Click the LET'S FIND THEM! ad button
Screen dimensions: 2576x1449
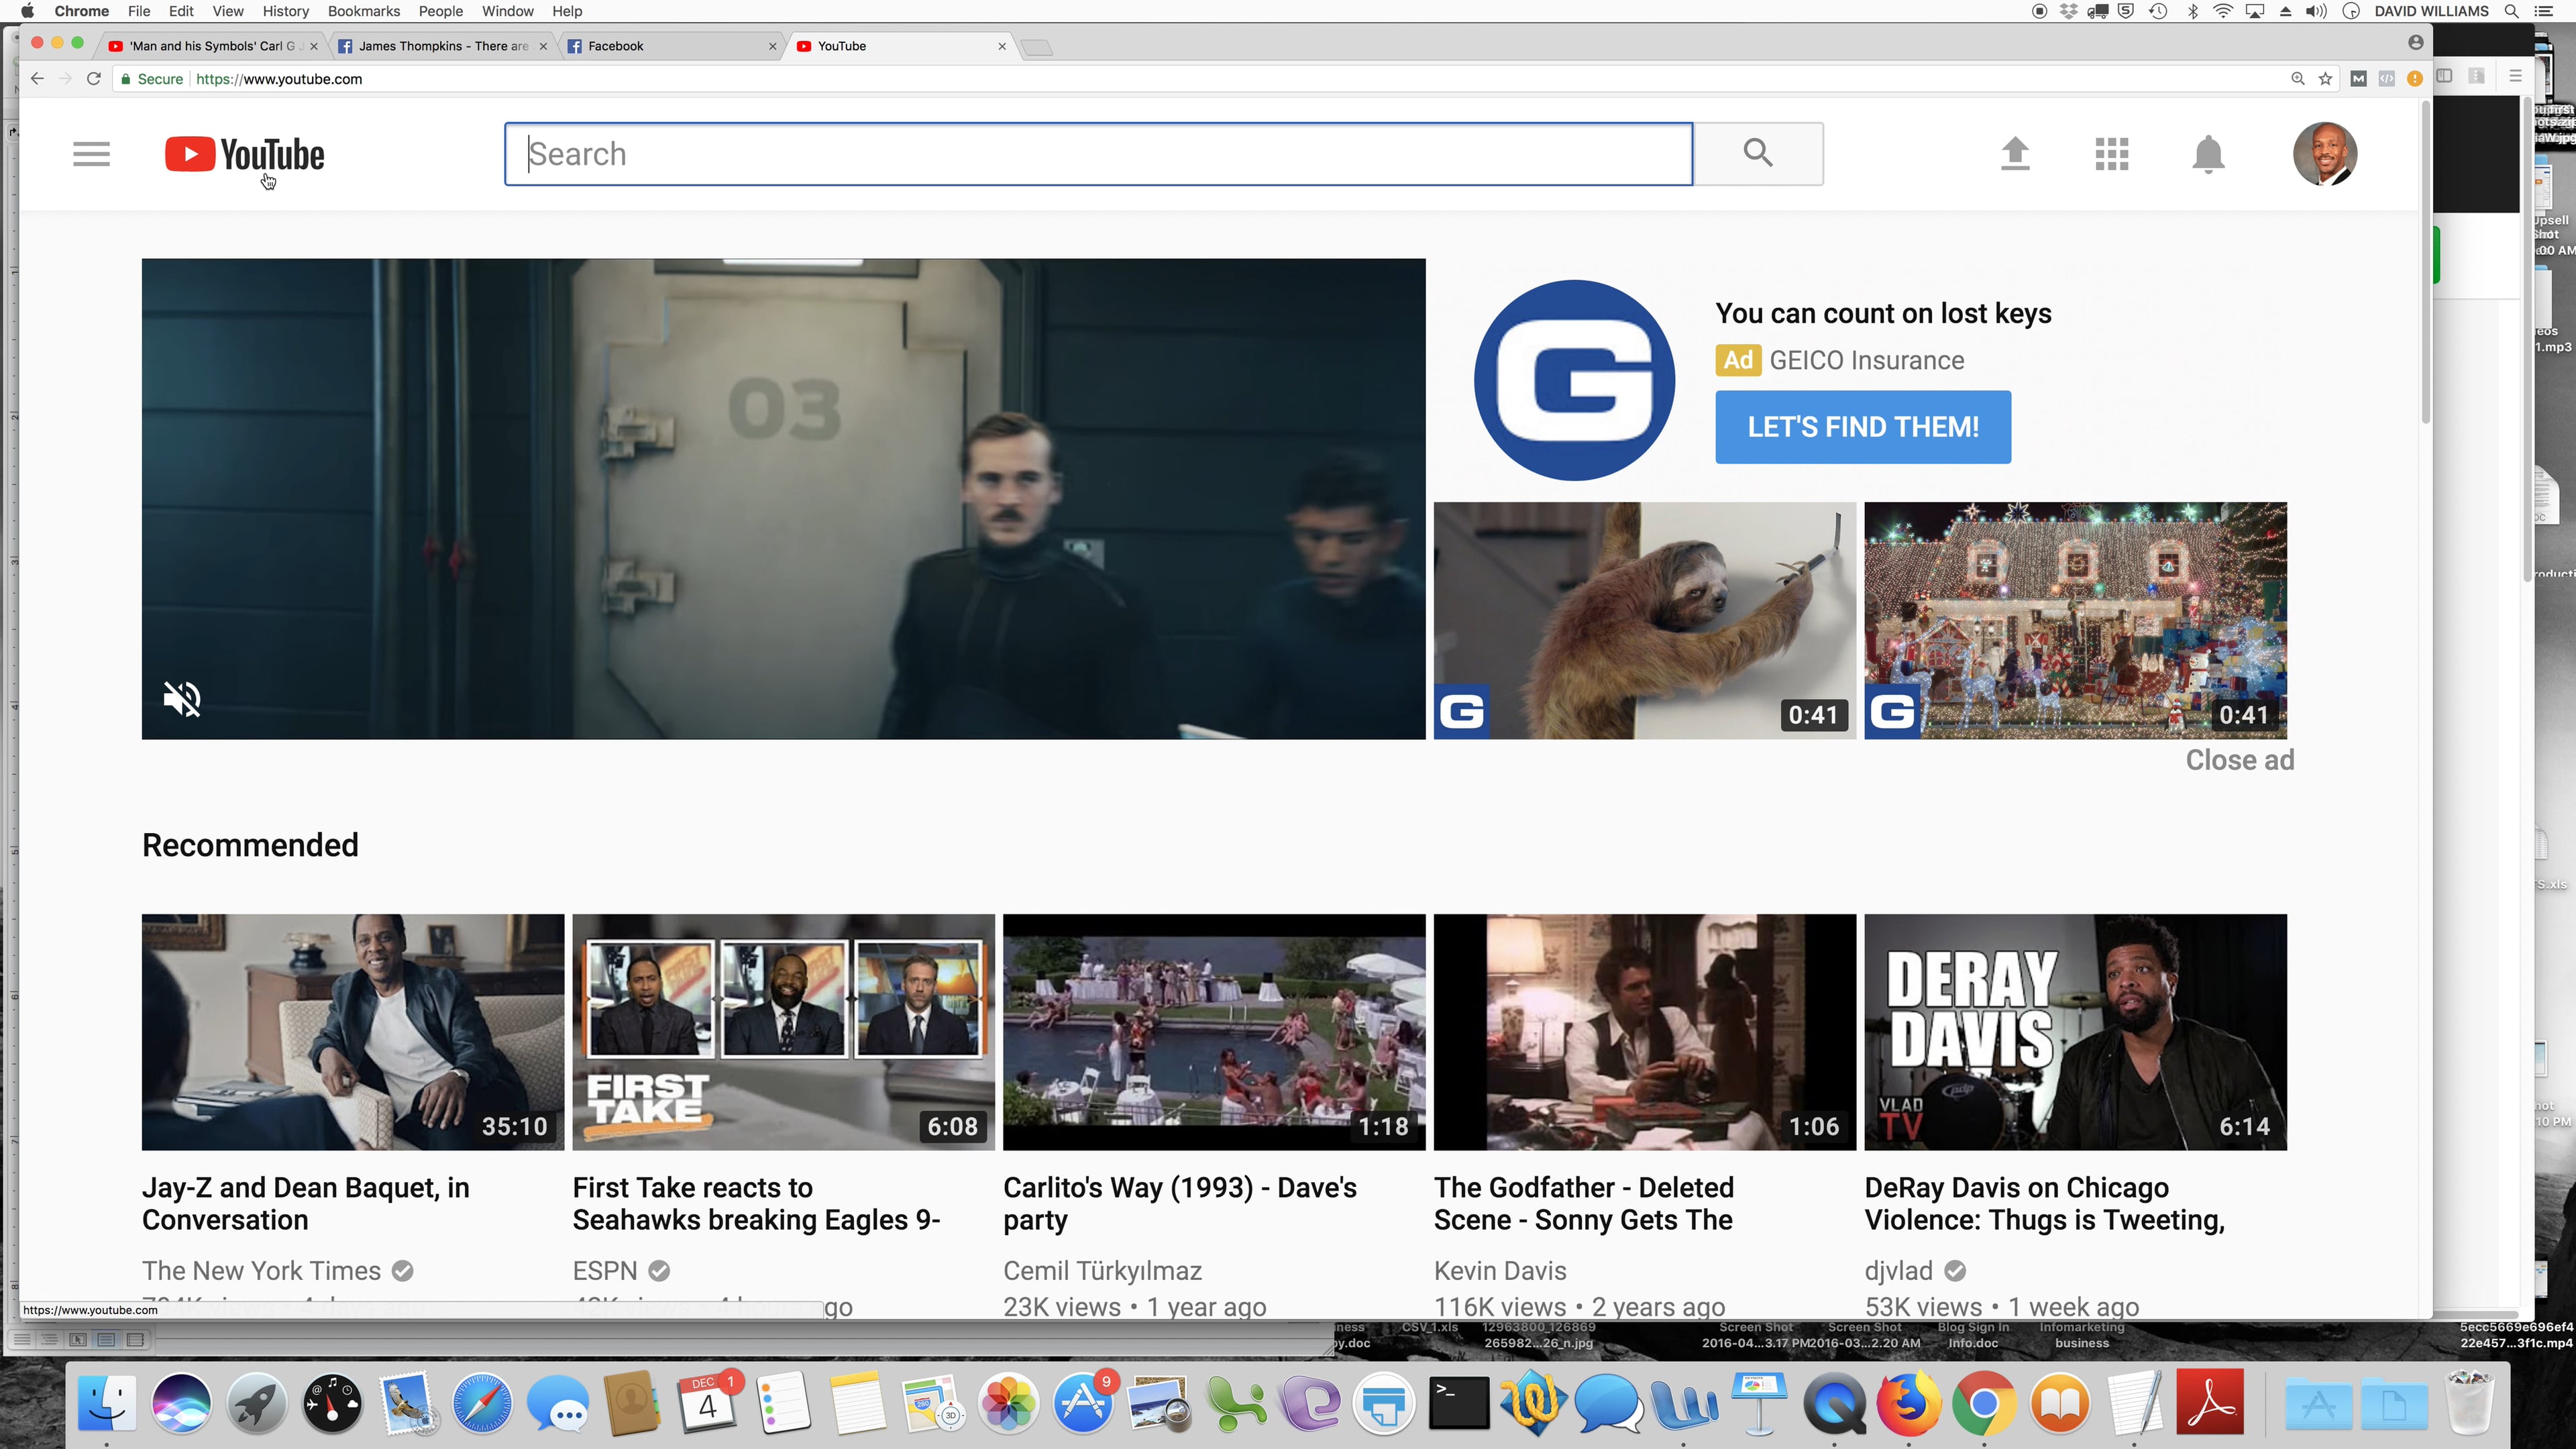[1862, 427]
